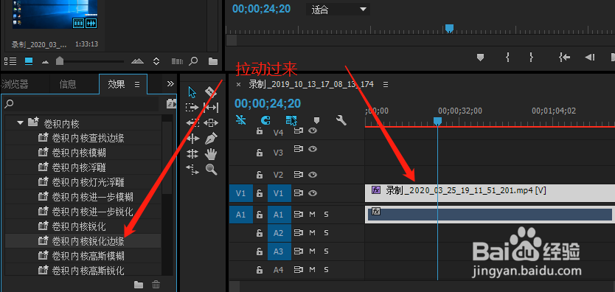
Task: Select the Razor tool
Action: click(x=212, y=92)
